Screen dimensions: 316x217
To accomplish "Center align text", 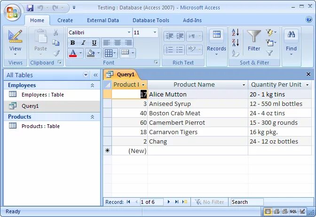I will pyautogui.click(x=118, y=43).
